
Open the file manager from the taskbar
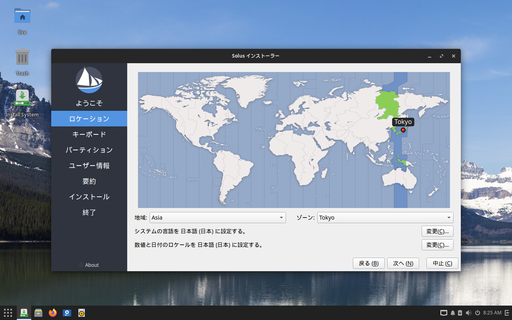click(38, 313)
